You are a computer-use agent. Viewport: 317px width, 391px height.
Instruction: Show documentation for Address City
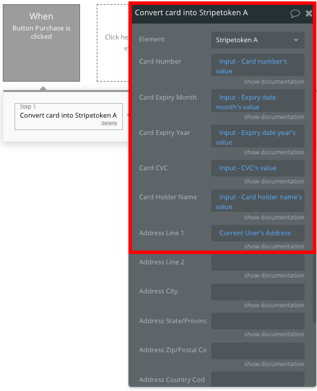coord(274,305)
